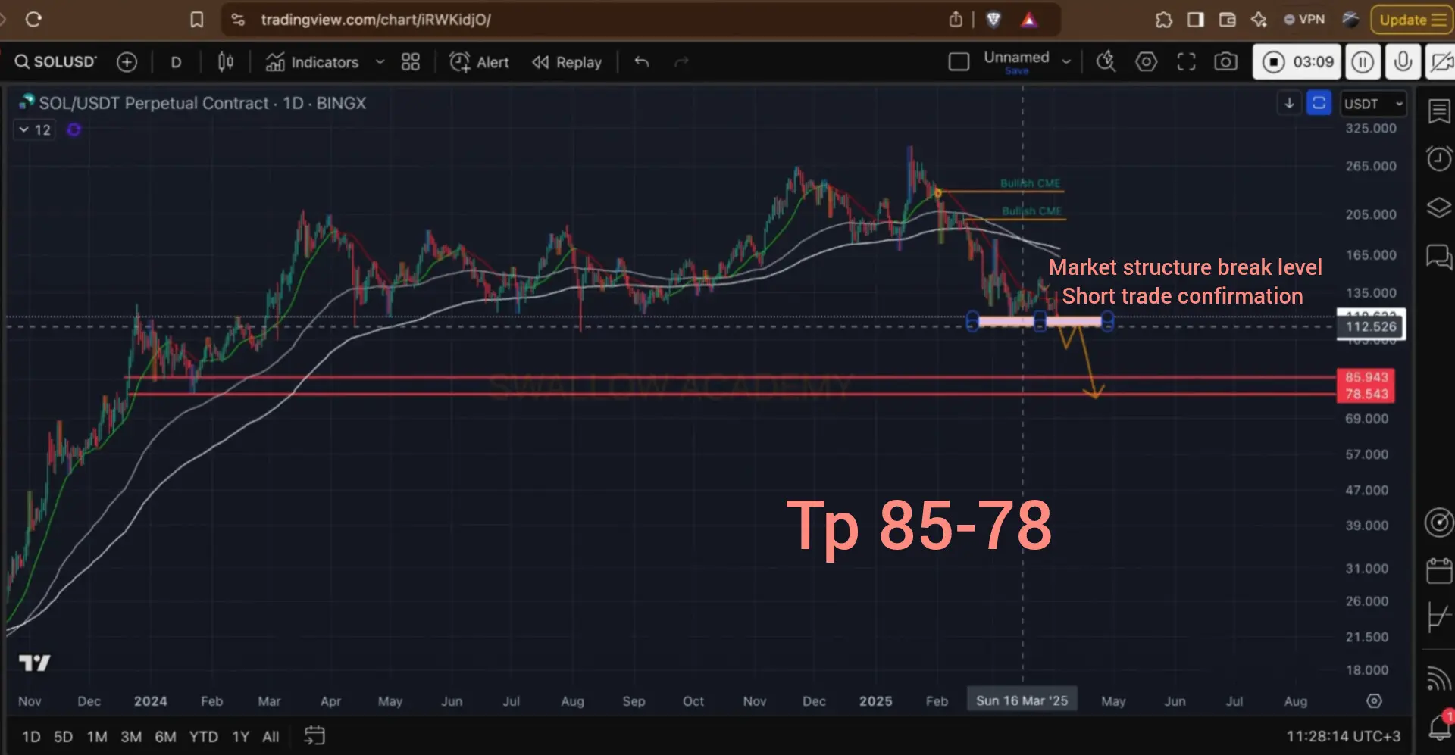The width and height of the screenshot is (1455, 755).
Task: Open Notifications bell with red badge
Action: [x=1440, y=726]
